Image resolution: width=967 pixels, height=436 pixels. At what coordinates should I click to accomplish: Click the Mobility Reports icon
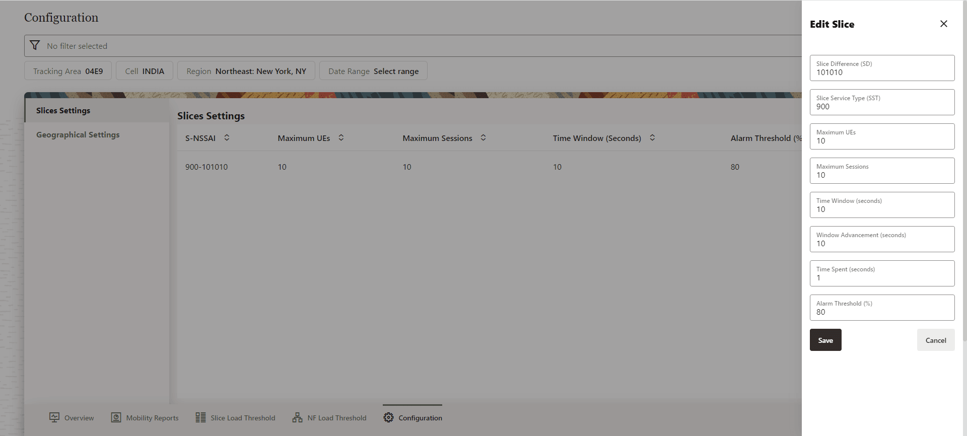click(116, 417)
